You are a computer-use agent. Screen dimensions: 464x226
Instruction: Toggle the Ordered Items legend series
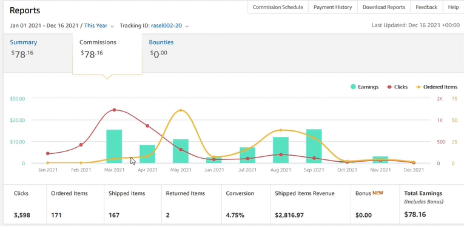(437, 87)
